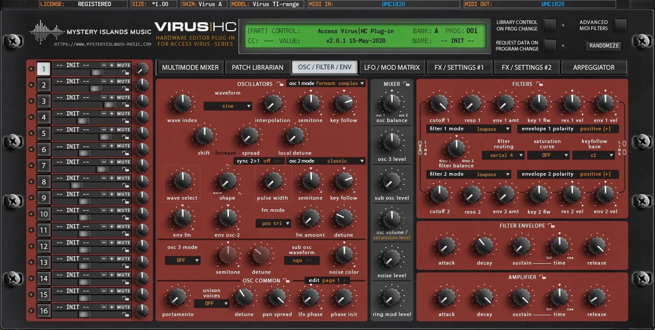Toggle Library Control on Prog Change

[x=549, y=25]
